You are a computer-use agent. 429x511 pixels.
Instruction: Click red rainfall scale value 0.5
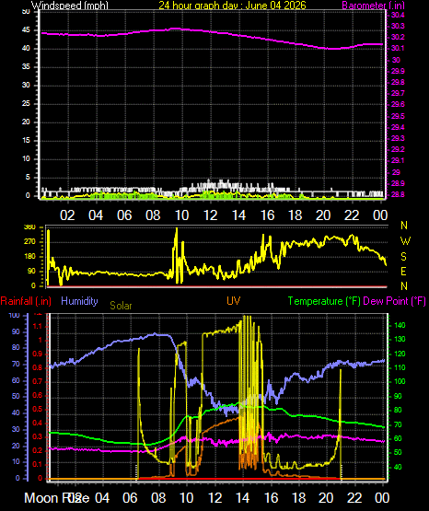click(x=38, y=409)
